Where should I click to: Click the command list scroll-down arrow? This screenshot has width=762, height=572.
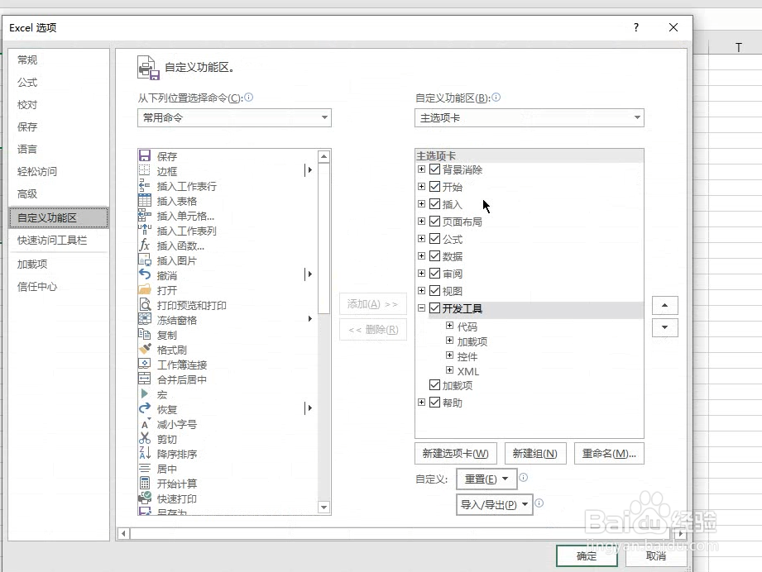323,508
